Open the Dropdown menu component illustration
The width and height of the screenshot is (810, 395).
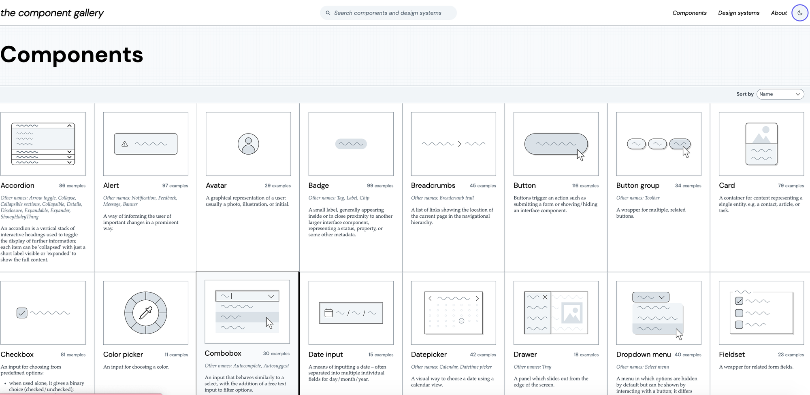click(659, 313)
